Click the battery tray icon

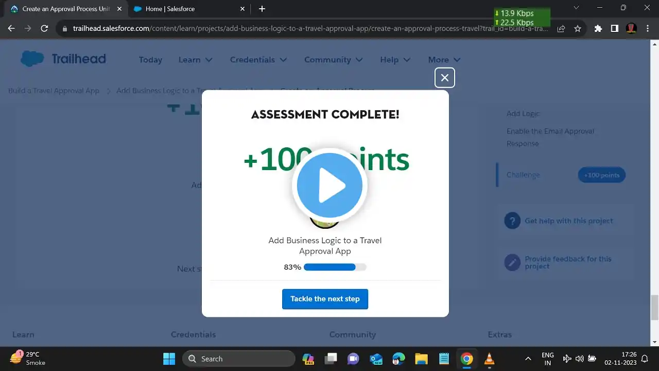[592, 359]
